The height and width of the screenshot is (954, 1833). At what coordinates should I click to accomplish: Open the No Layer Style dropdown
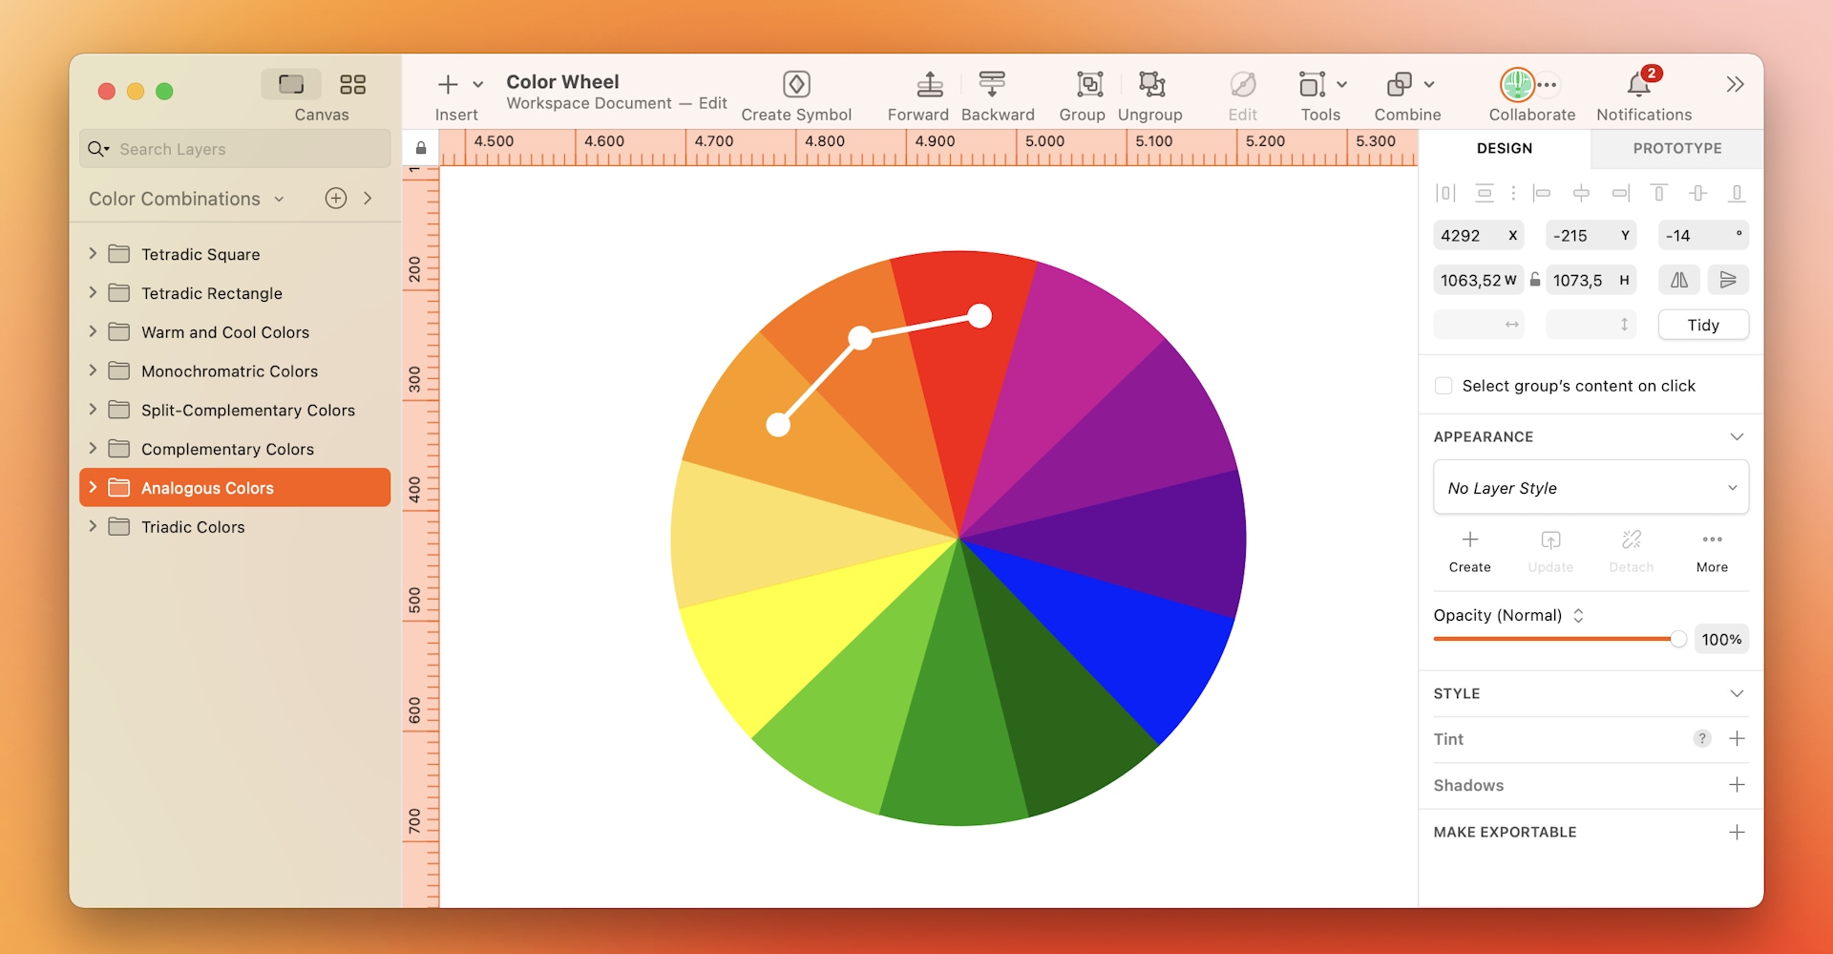tap(1590, 487)
